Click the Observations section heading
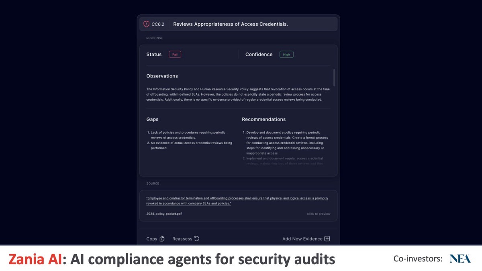Image resolution: width=482 pixels, height=271 pixels. [162, 76]
